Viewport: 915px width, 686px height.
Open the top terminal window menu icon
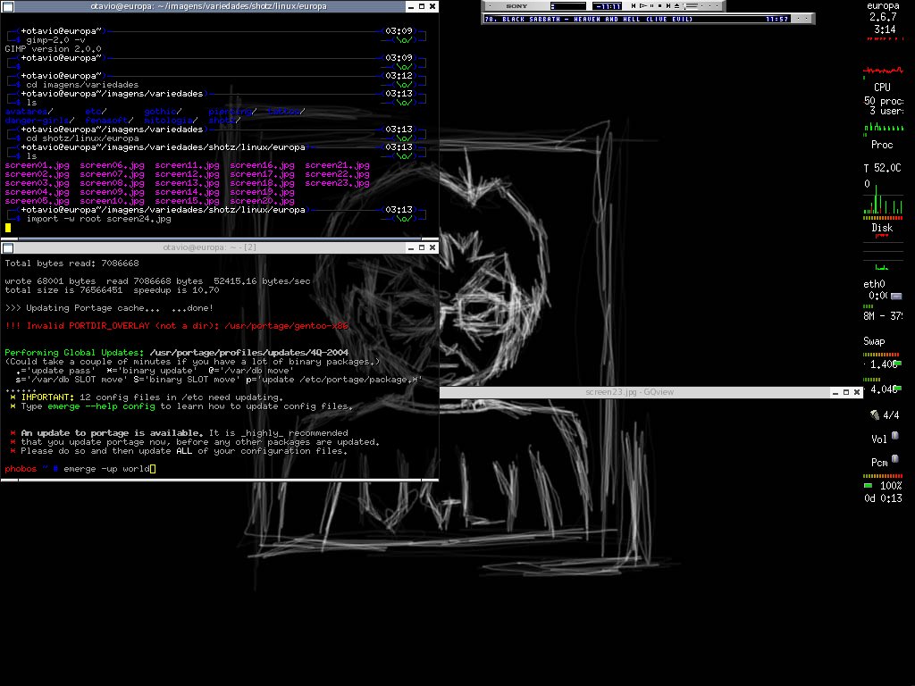pyautogui.click(x=8, y=7)
